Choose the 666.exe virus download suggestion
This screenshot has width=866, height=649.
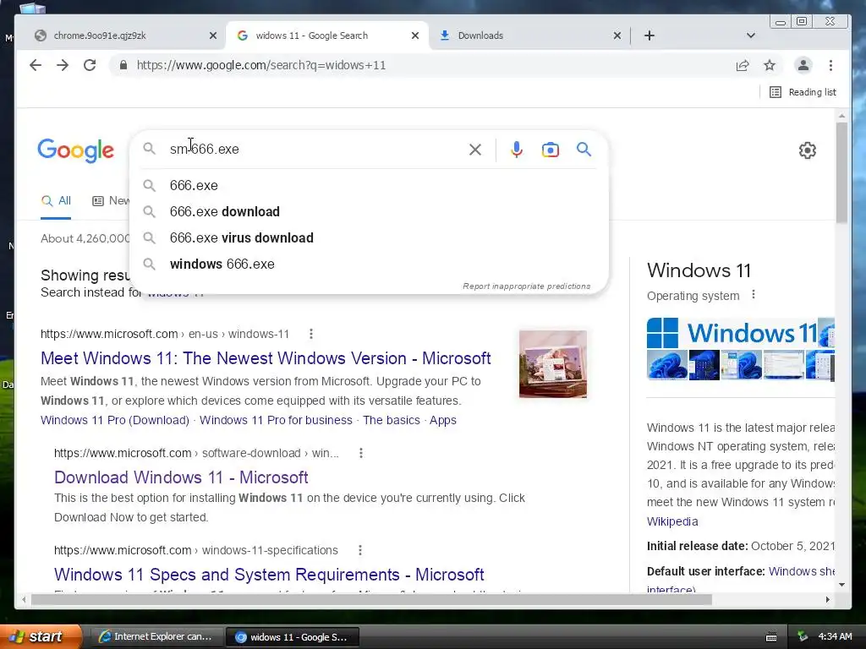tap(369, 237)
